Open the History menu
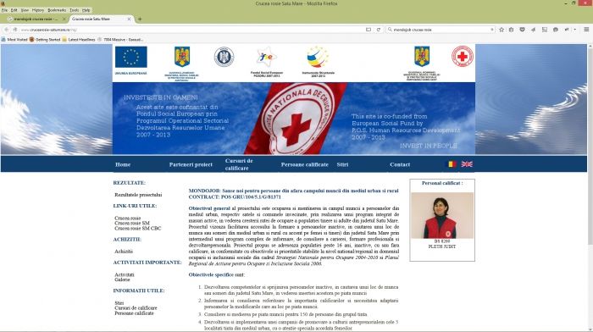The image size is (593, 332). [x=38, y=10]
